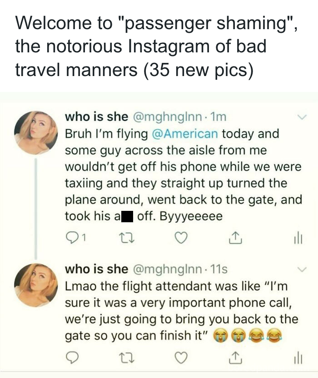Expand the first tweet's options chevron
Viewport: 318px width, 378px height.
pos(302,117)
